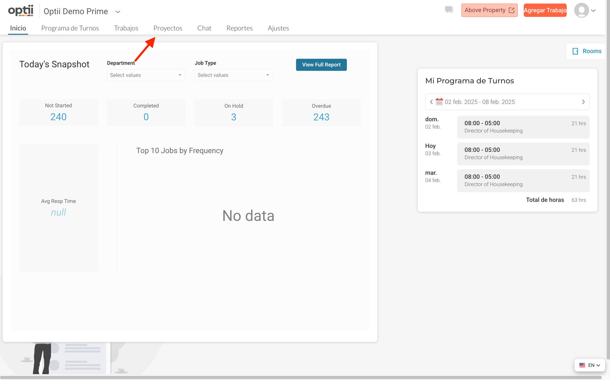
Task: Open the chat bubble icon in header
Action: click(x=449, y=10)
